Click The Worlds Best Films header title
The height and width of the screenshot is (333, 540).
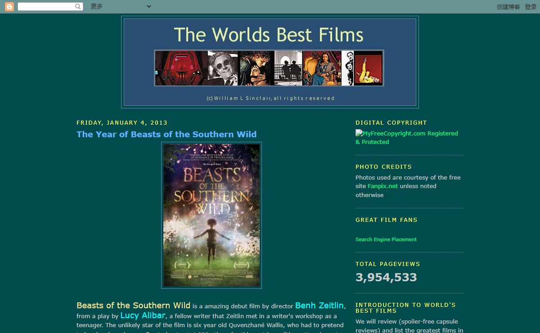coord(269,35)
